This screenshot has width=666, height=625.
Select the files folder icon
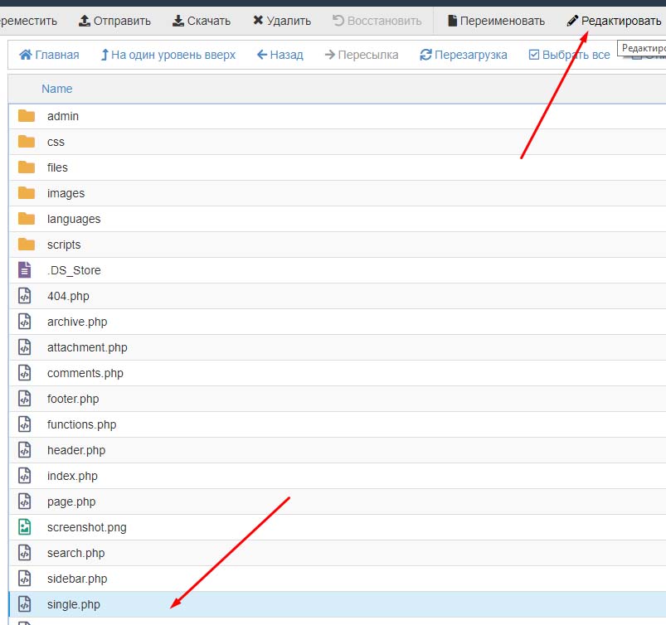point(27,167)
